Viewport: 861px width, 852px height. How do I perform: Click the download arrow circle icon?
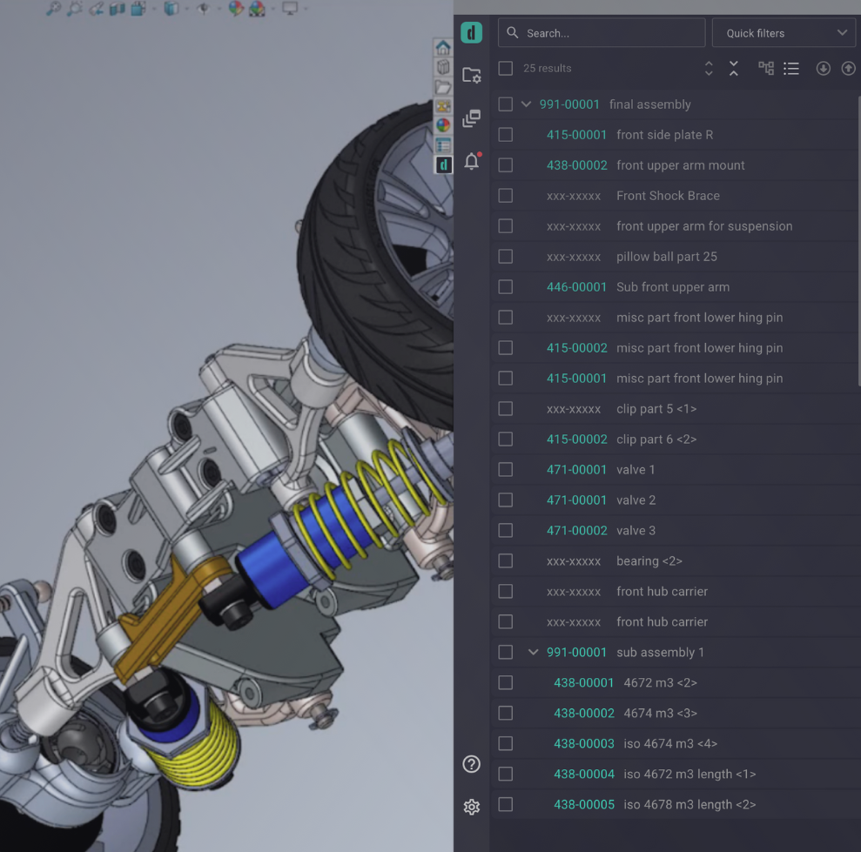(823, 68)
